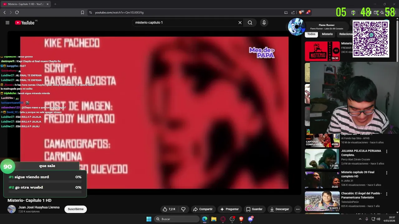Open the Brave Shields lion icon
The height and width of the screenshot is (224, 399).
[300, 12]
